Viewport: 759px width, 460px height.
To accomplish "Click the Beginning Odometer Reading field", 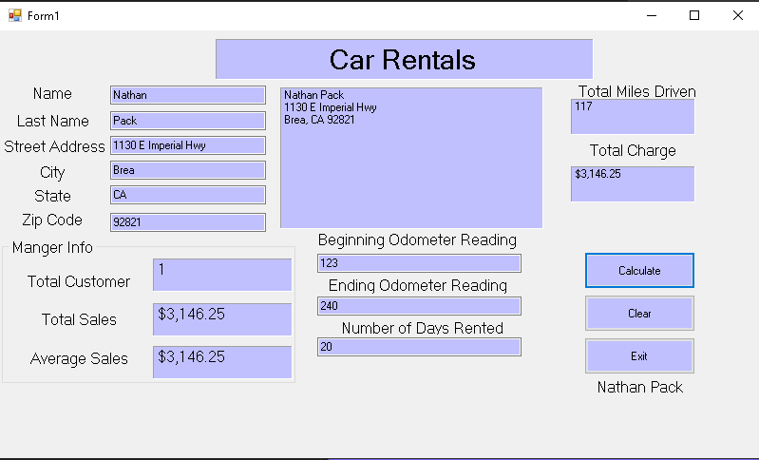I will (419, 263).
